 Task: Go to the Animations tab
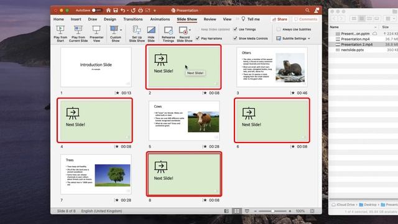pyautogui.click(x=160, y=19)
